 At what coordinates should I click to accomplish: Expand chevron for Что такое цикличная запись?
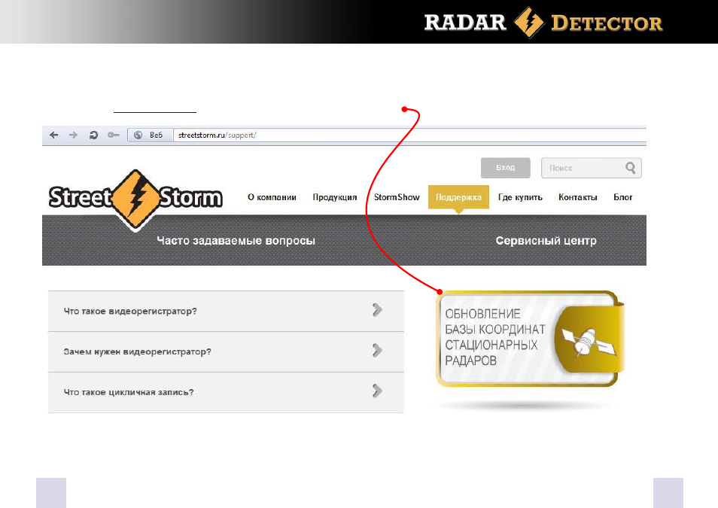point(377,391)
